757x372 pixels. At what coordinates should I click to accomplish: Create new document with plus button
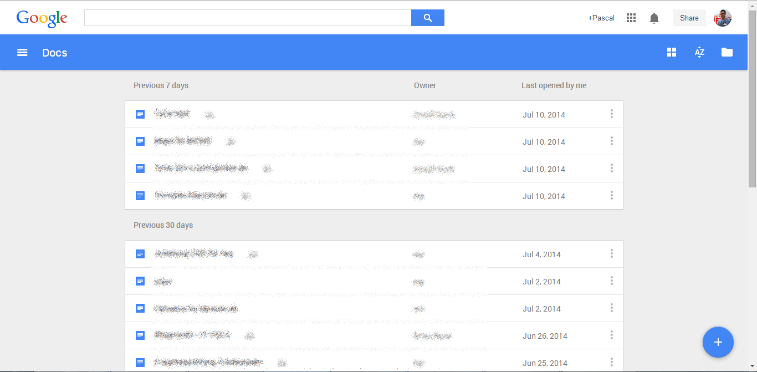[x=718, y=342]
